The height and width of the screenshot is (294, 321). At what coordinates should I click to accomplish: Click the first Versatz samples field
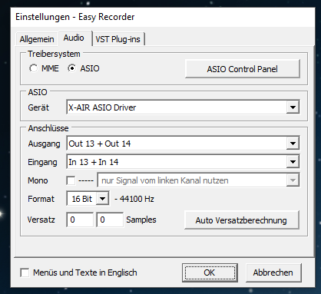[x=80, y=220]
